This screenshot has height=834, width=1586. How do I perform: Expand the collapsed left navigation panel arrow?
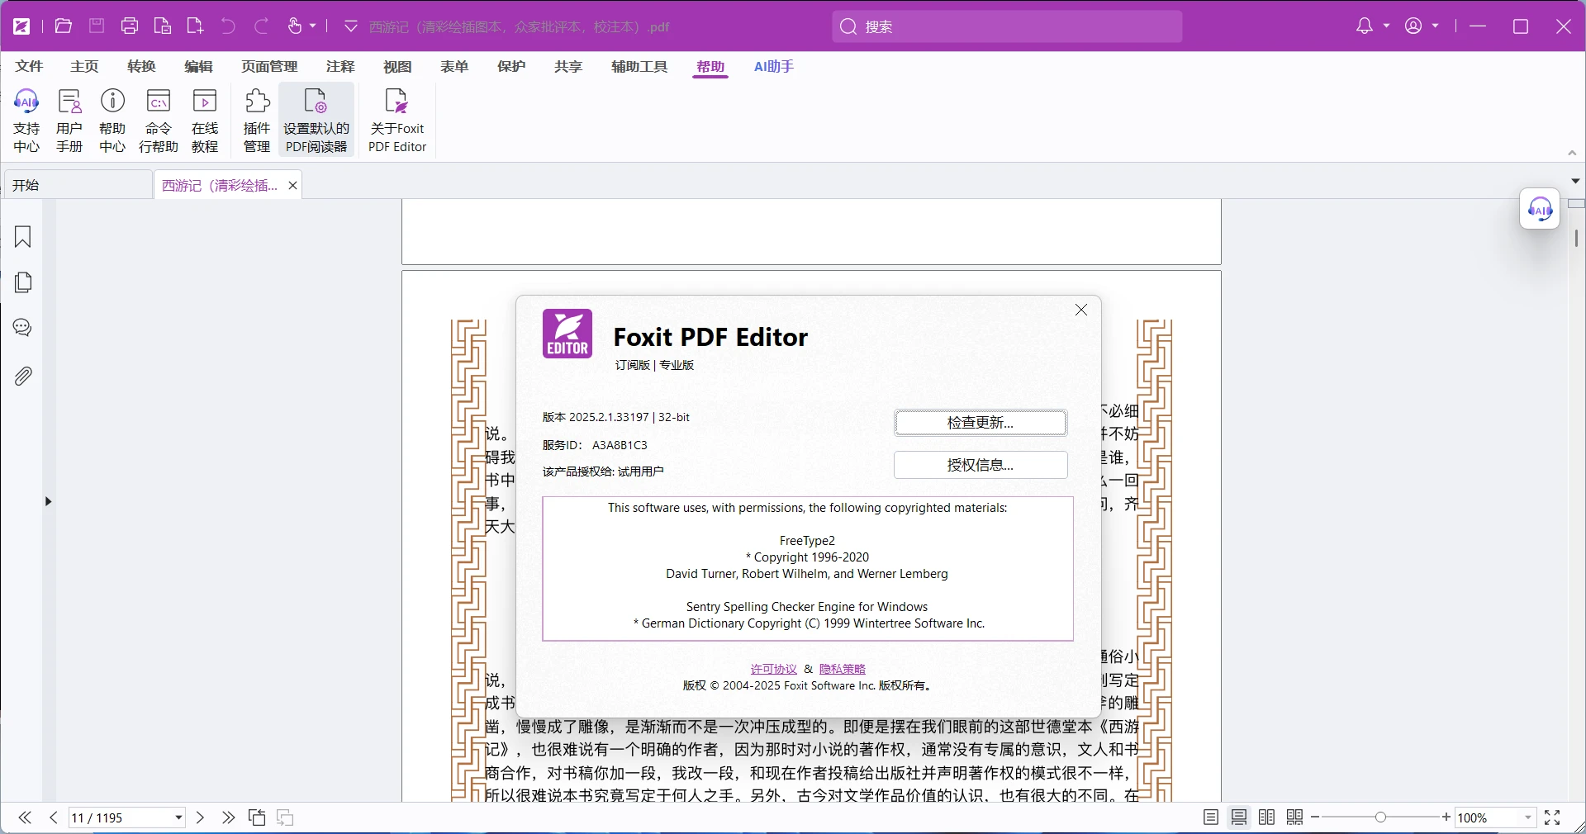point(48,501)
